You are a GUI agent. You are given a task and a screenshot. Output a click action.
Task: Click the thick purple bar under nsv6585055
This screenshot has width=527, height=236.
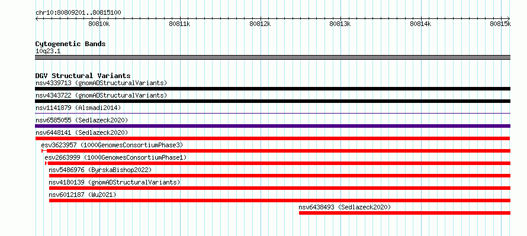click(272, 126)
